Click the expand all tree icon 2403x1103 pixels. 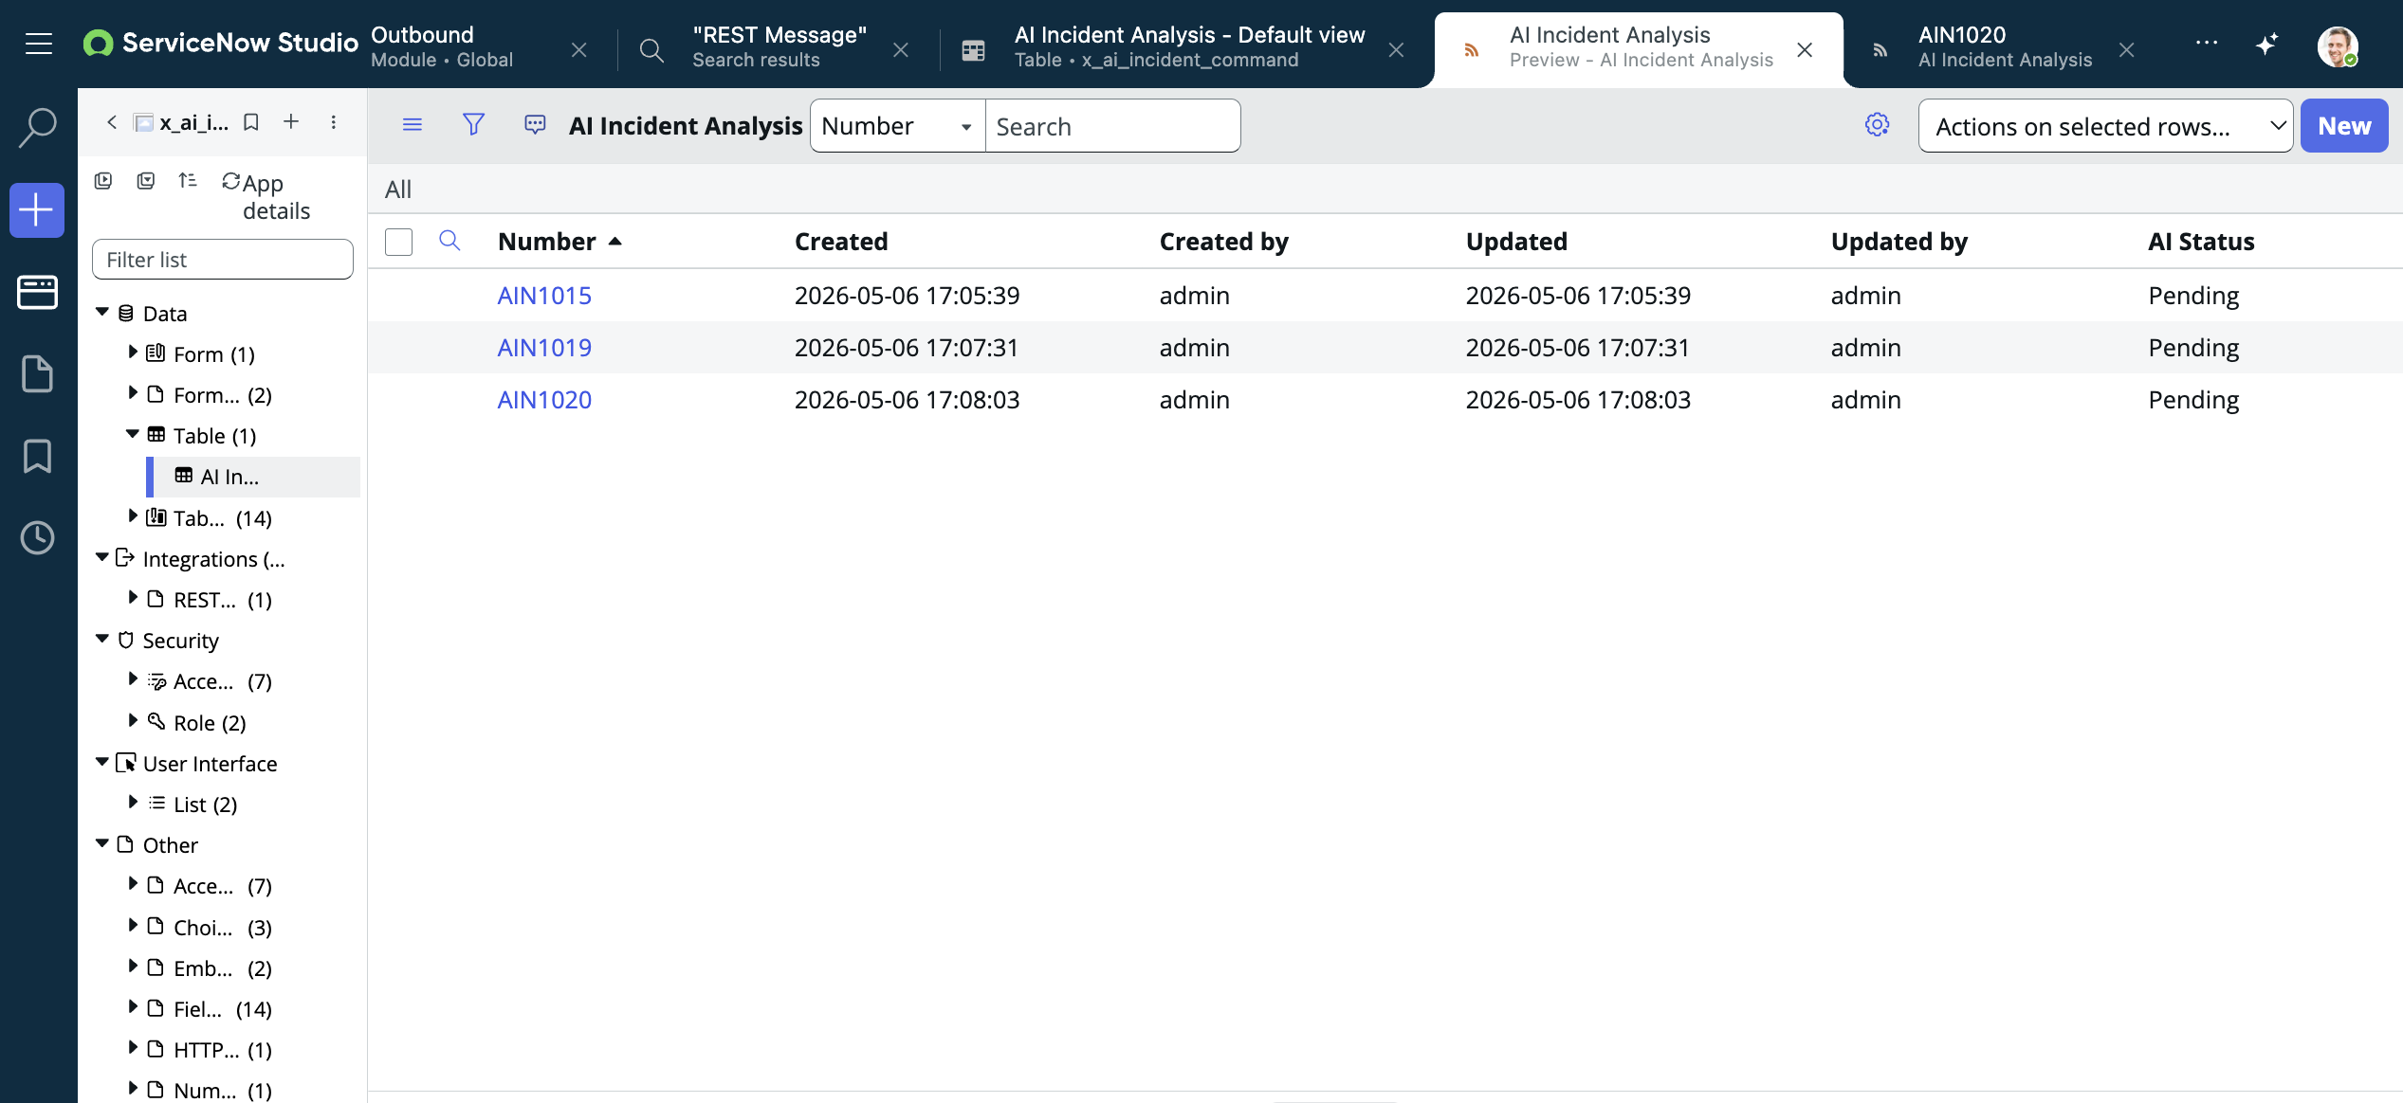point(103,181)
